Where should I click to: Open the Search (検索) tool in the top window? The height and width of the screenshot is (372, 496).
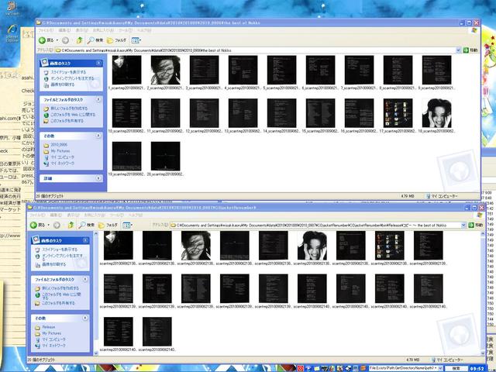pyautogui.click(x=95, y=40)
